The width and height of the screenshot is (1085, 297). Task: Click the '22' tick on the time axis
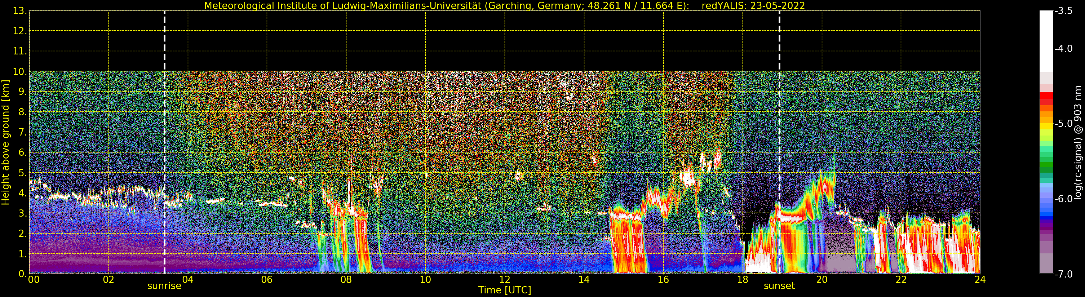coord(901,279)
